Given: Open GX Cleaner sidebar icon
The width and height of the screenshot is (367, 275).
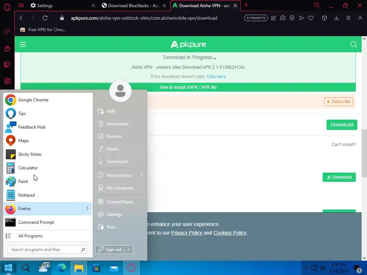Looking at the screenshot, I should pos(7,48).
